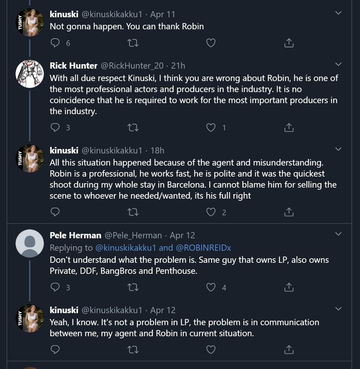360x369 pixels.
Task: Retweet Rick Hunter's tweet about Robin
Action: tap(133, 128)
